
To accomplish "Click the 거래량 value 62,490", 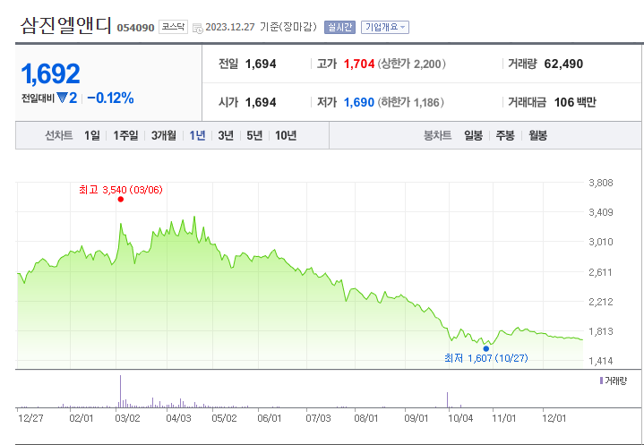I will [x=563, y=64].
